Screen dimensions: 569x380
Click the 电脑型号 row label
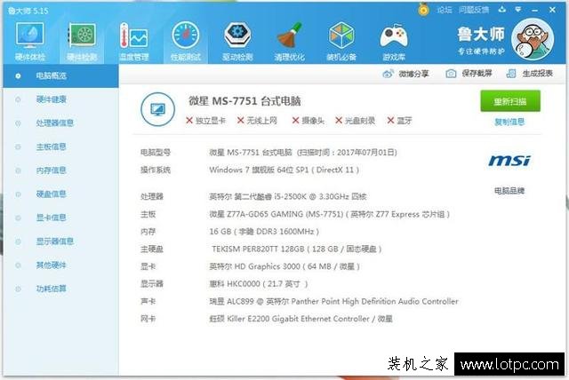click(x=156, y=153)
